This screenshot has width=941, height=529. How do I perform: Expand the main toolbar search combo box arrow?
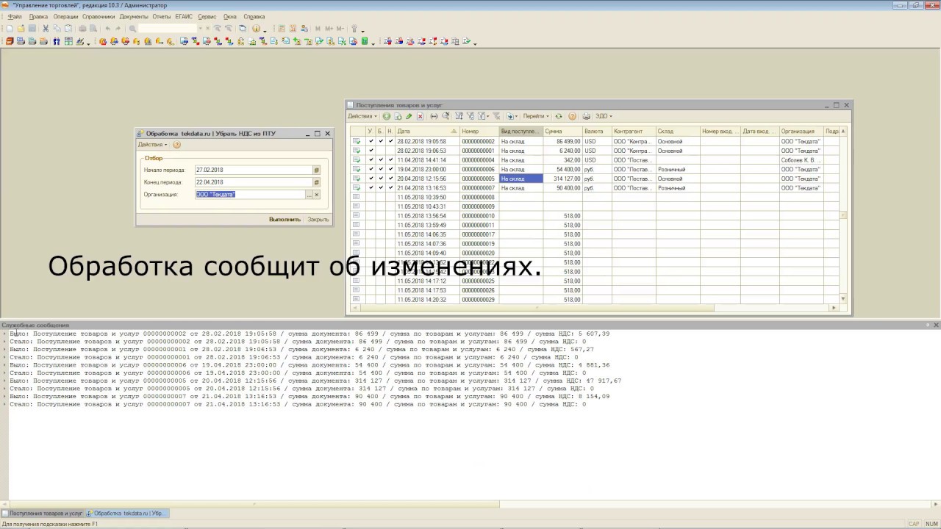pyautogui.click(x=200, y=29)
